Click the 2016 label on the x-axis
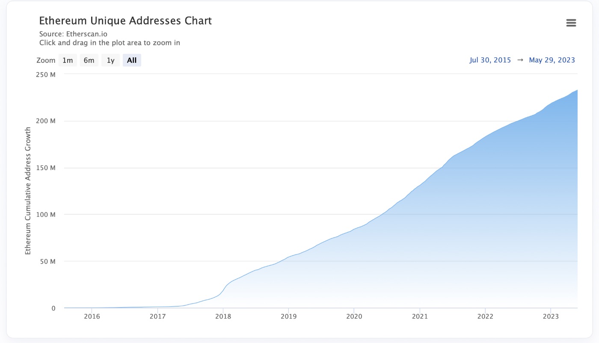 tap(92, 316)
